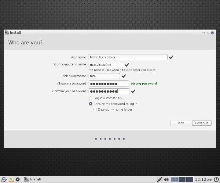This screenshot has height=183, width=220.
Task: Click the checkmark next to Your name
Action: click(x=171, y=57)
